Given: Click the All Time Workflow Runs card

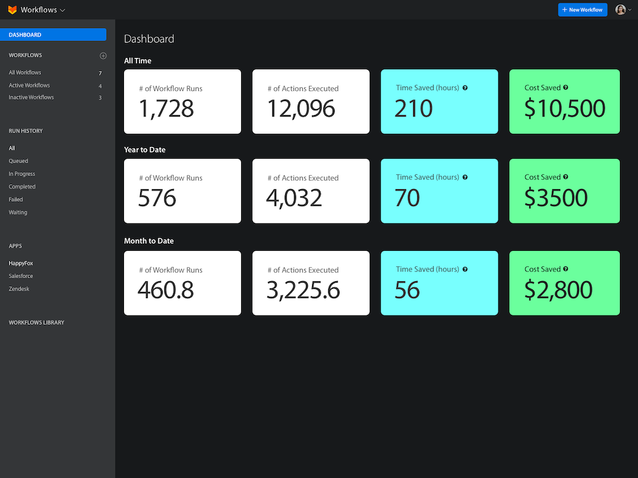Looking at the screenshot, I should [x=182, y=101].
